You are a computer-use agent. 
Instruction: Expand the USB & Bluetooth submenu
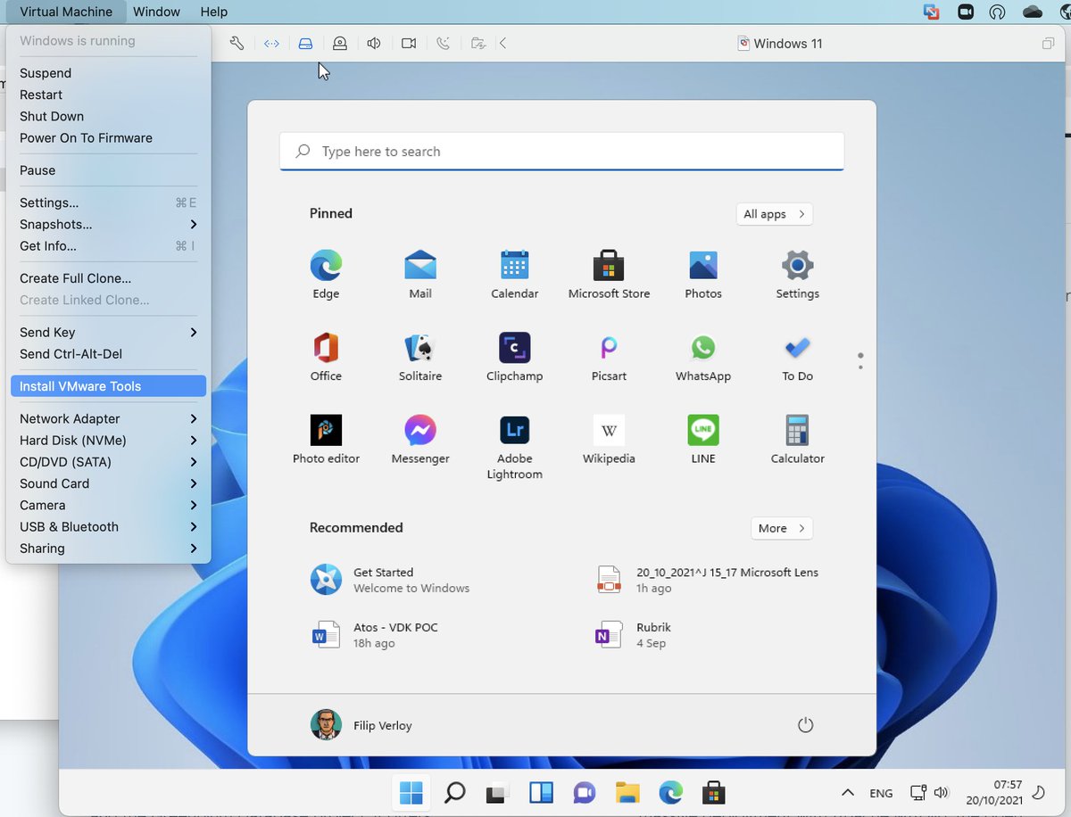click(108, 526)
